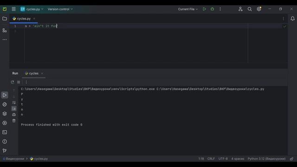Open more run actions menu
The width and height of the screenshot is (297, 167).
pos(220,9)
